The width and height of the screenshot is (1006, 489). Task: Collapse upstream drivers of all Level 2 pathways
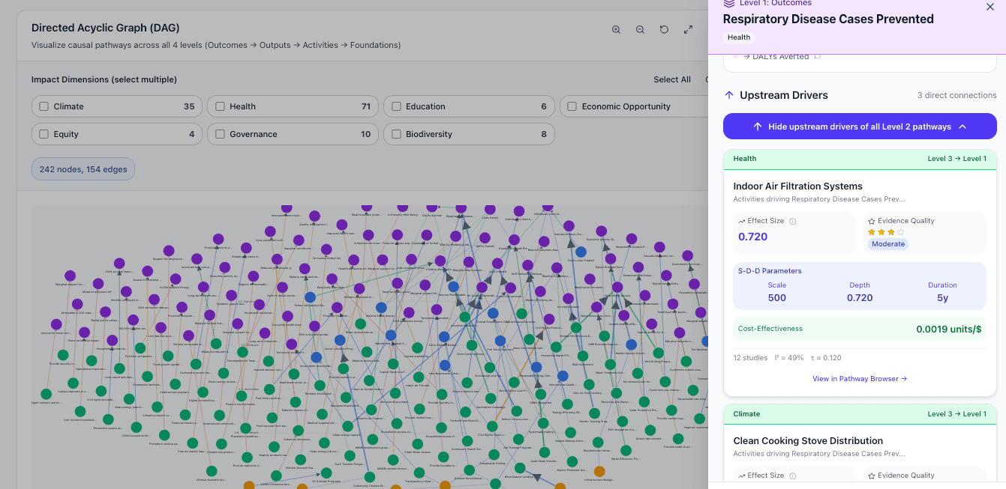(859, 126)
